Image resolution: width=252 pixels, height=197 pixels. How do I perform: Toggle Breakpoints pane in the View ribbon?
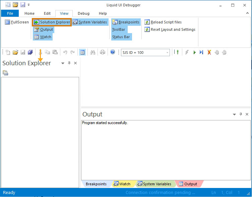point(126,22)
